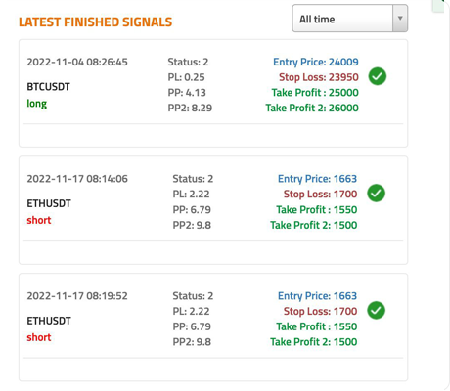Select the BTCUSDT pair name
Viewport: 450px width, 391px height.
(48, 87)
